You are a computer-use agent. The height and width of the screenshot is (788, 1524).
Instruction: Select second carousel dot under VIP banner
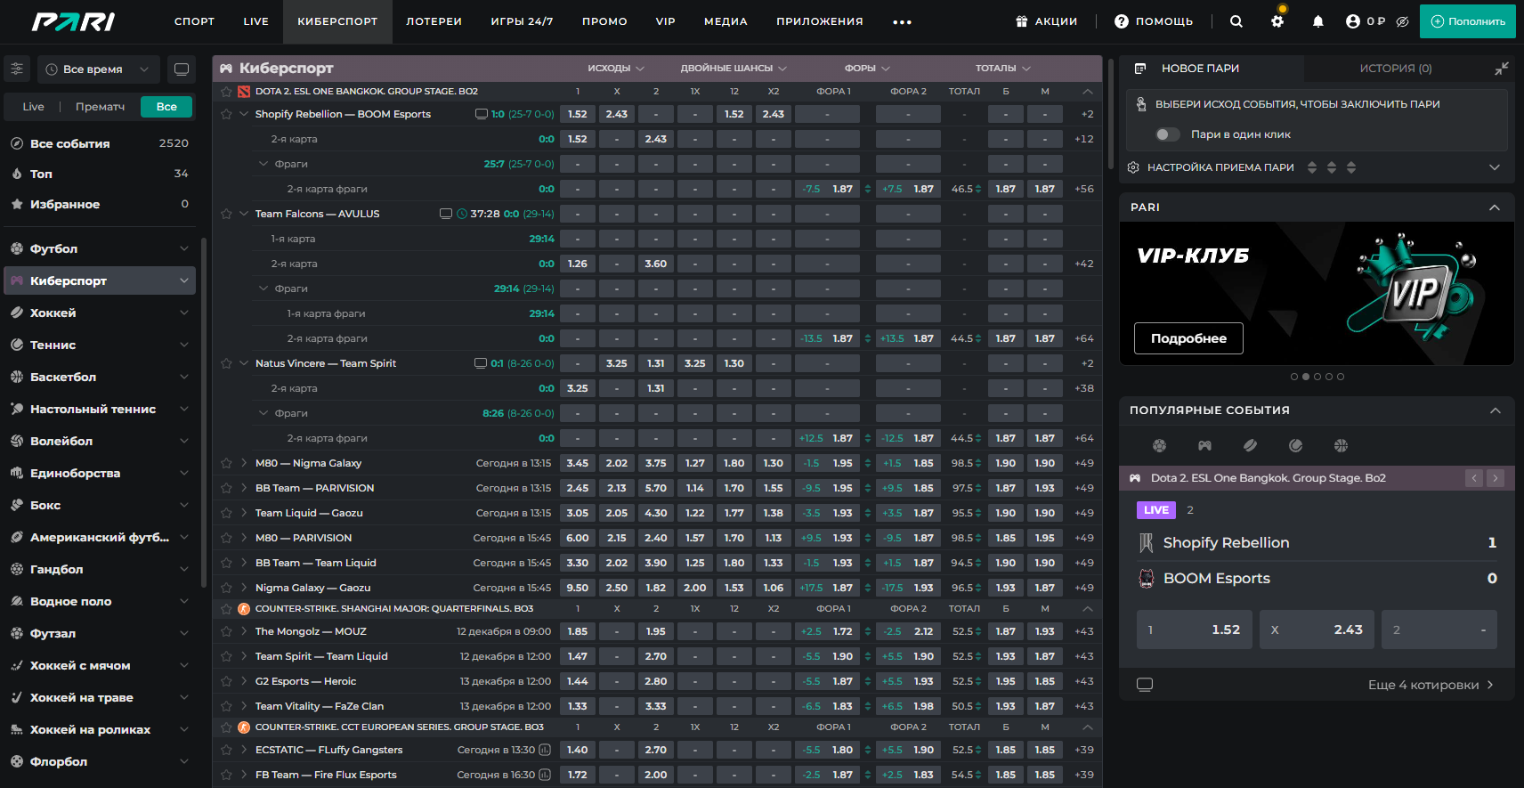(x=1306, y=377)
